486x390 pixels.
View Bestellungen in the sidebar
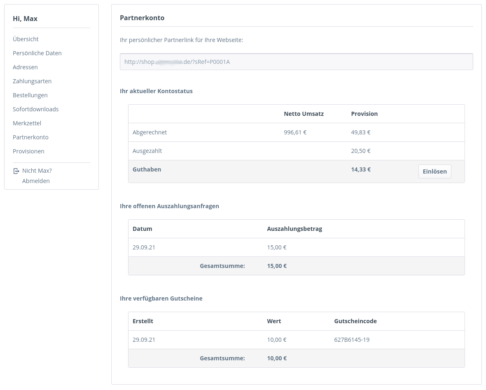point(30,95)
